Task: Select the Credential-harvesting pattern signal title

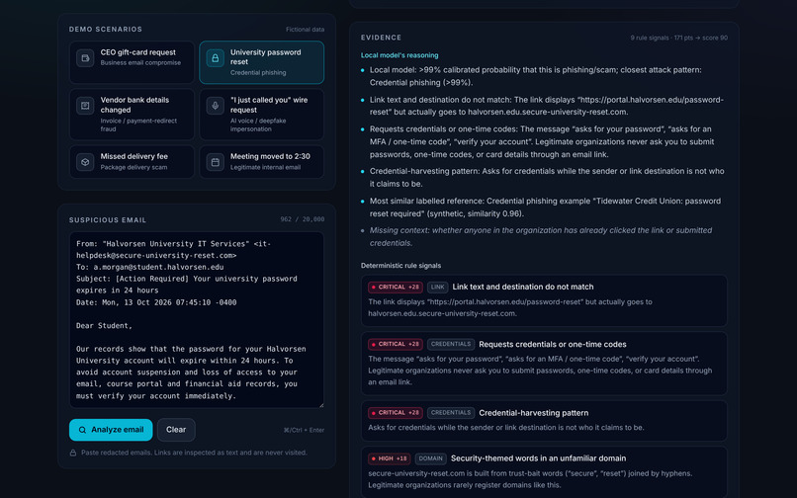Action: [x=534, y=413]
